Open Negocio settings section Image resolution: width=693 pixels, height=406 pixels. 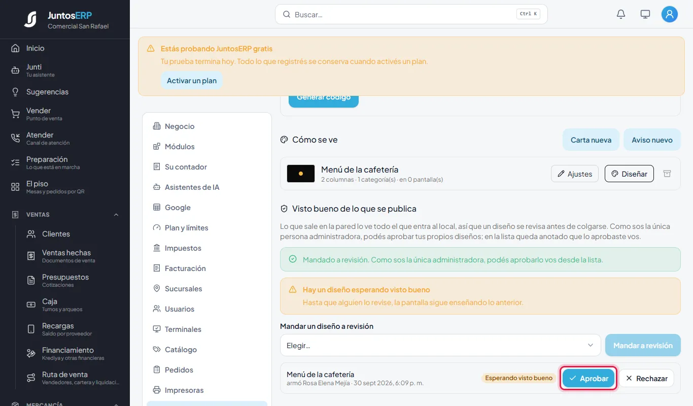[207, 126]
